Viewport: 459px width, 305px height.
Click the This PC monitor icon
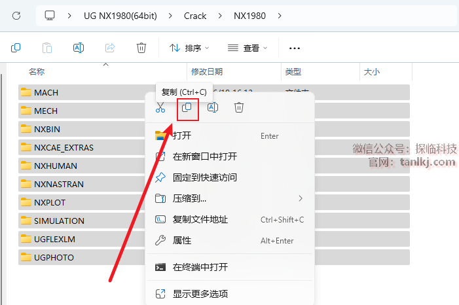pos(50,15)
